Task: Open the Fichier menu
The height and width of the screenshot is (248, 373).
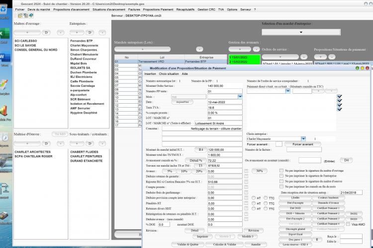Action: pos(20,9)
